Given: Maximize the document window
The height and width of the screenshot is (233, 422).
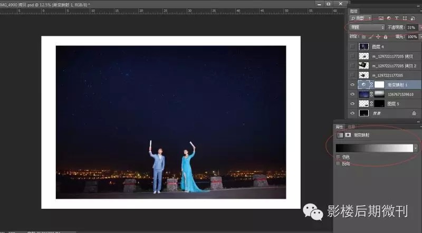Looking at the screenshot, I should pos(329,4).
